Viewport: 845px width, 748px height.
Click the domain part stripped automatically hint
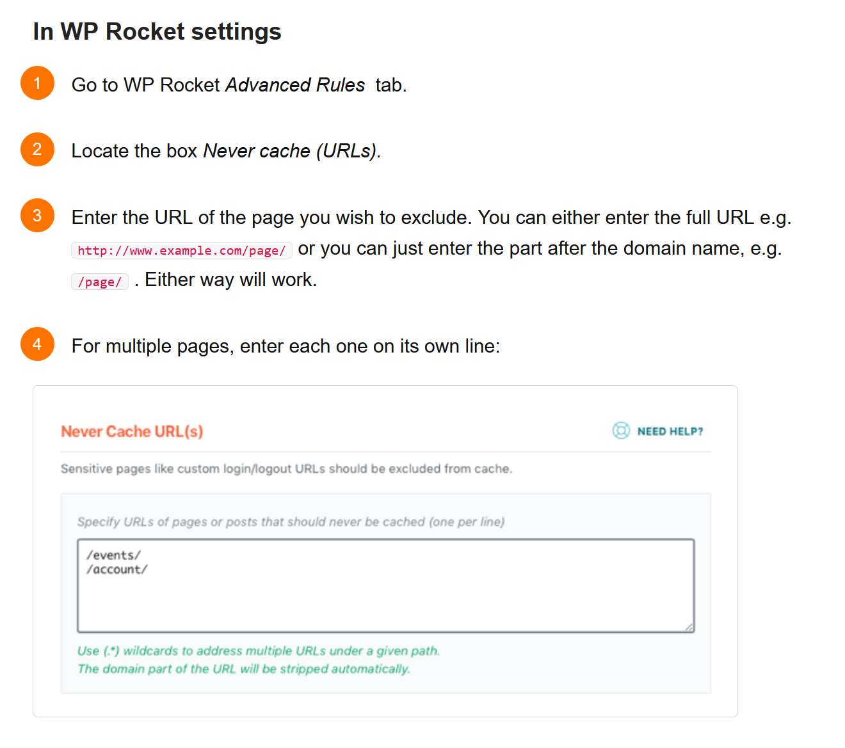243,669
